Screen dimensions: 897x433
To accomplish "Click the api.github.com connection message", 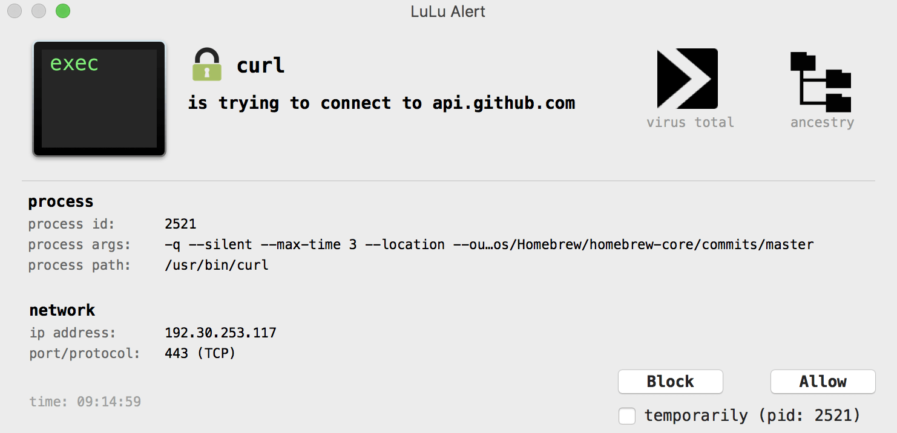I will tap(381, 103).
